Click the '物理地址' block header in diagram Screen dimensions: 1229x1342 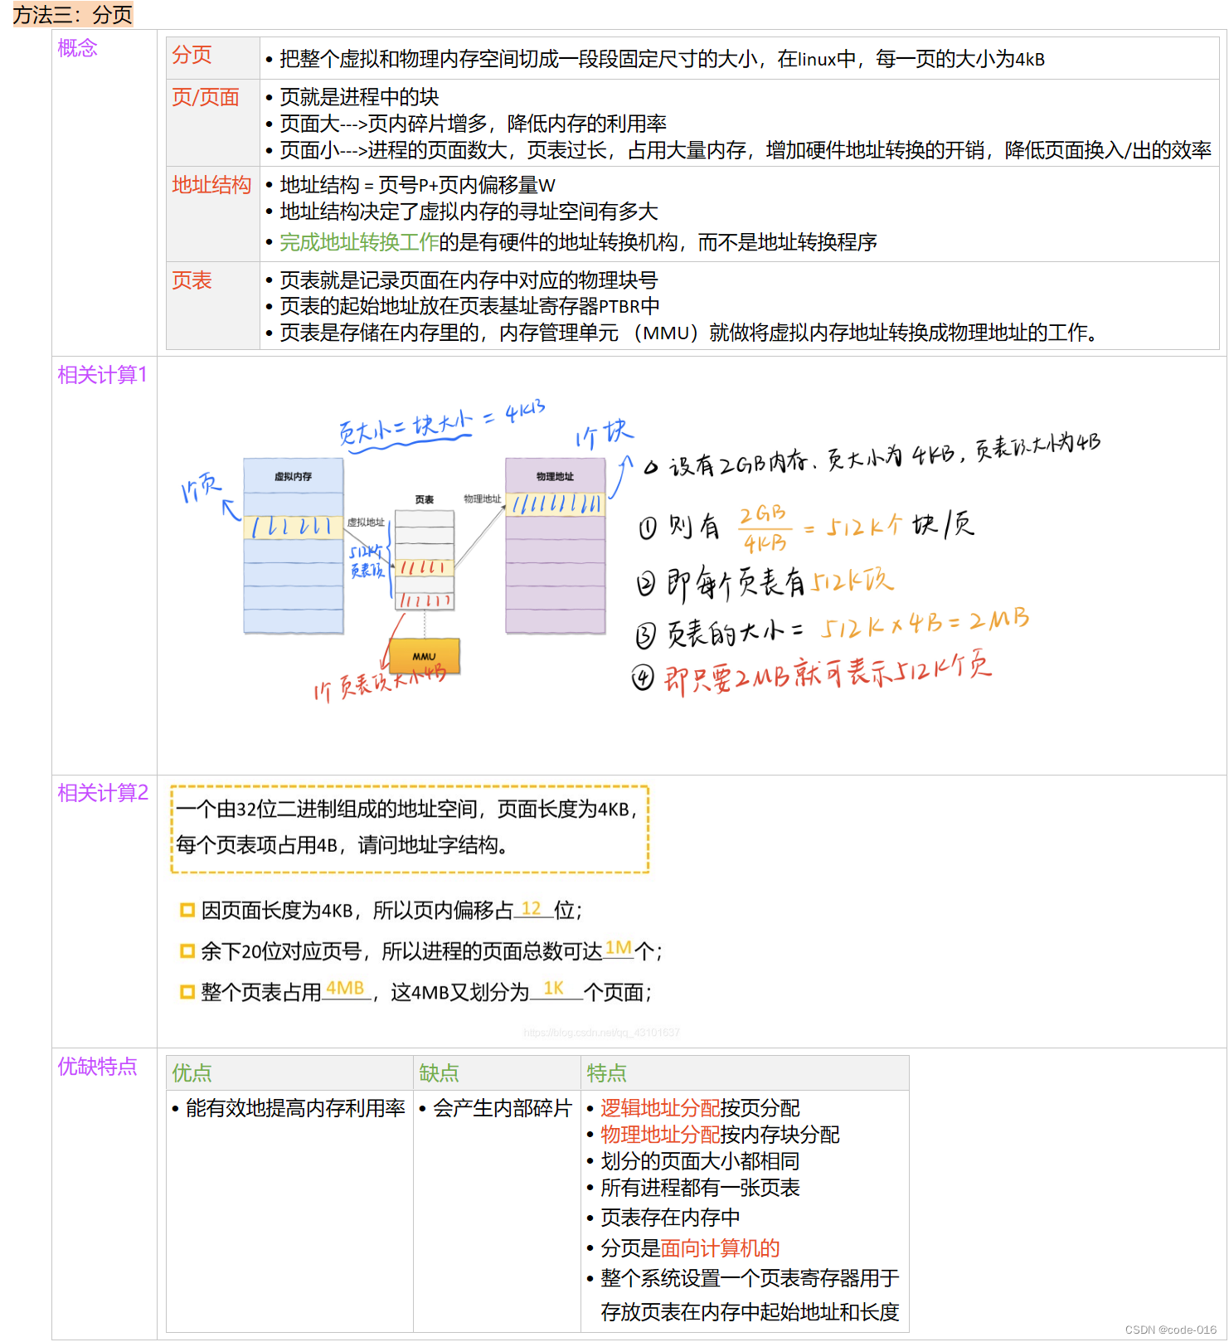(555, 476)
